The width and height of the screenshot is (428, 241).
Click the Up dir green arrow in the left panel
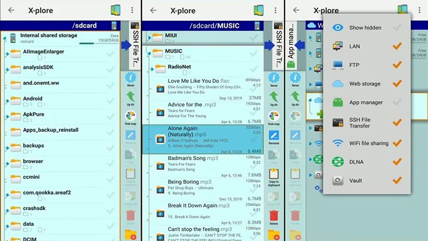130,97
